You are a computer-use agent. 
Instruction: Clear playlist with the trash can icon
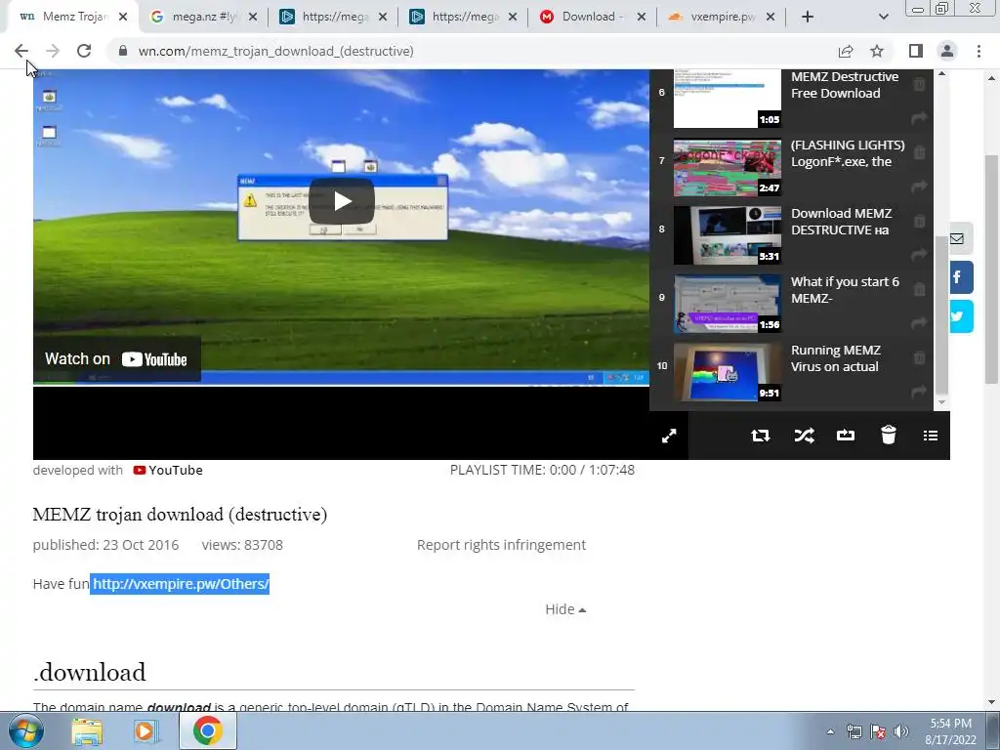[889, 435]
